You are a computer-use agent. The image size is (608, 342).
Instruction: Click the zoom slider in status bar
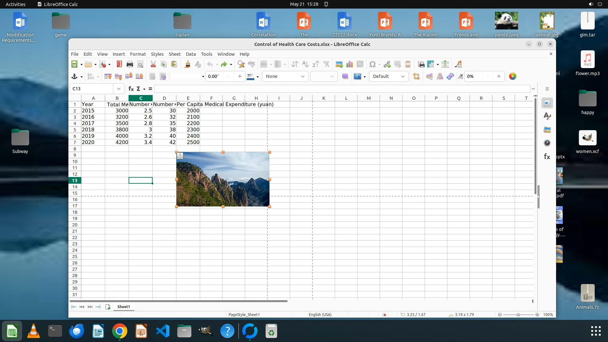[x=518, y=314]
